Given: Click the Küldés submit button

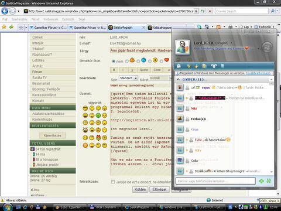Looking at the screenshot, I should [x=140, y=189].
